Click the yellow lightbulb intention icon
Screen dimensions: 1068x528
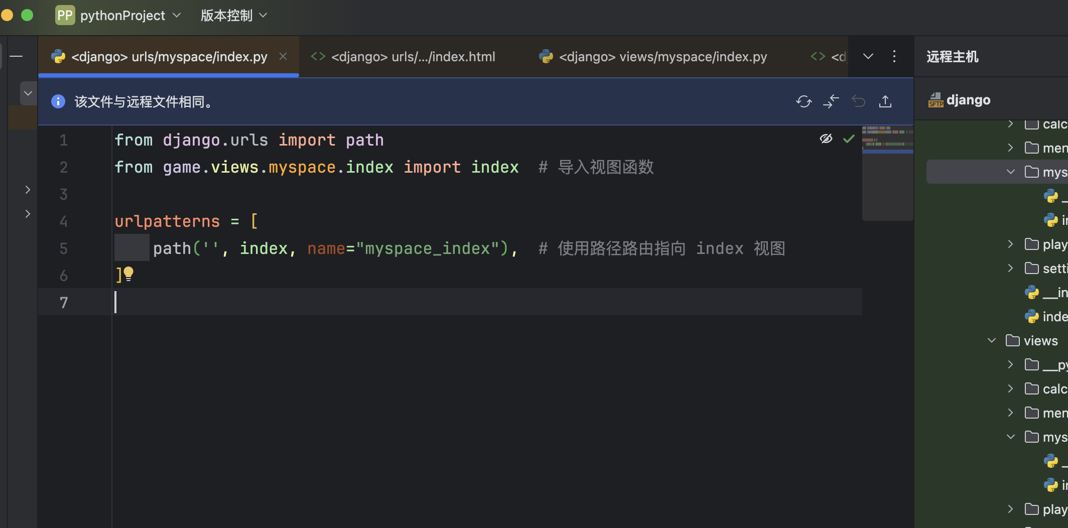click(x=128, y=274)
